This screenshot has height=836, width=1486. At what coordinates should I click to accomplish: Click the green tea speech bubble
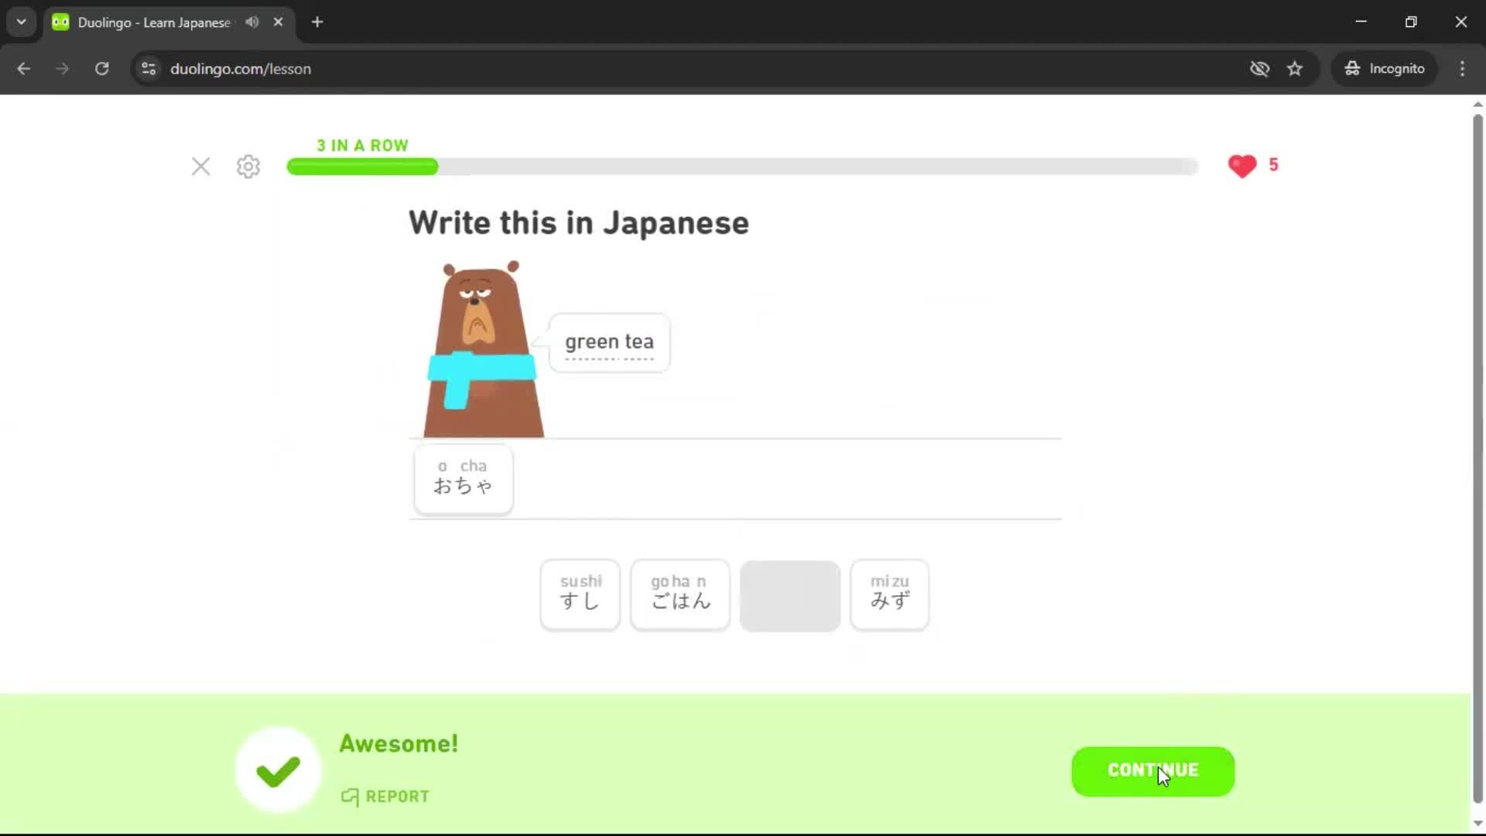[609, 342]
